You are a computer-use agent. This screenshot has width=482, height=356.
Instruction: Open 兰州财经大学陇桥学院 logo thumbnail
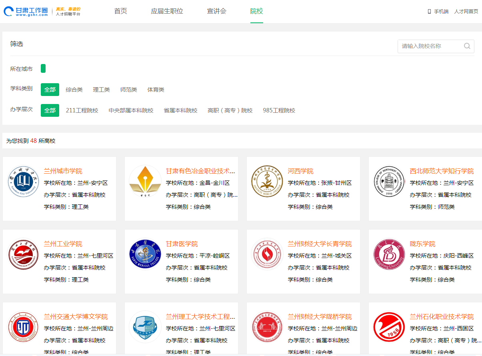coord(267,327)
